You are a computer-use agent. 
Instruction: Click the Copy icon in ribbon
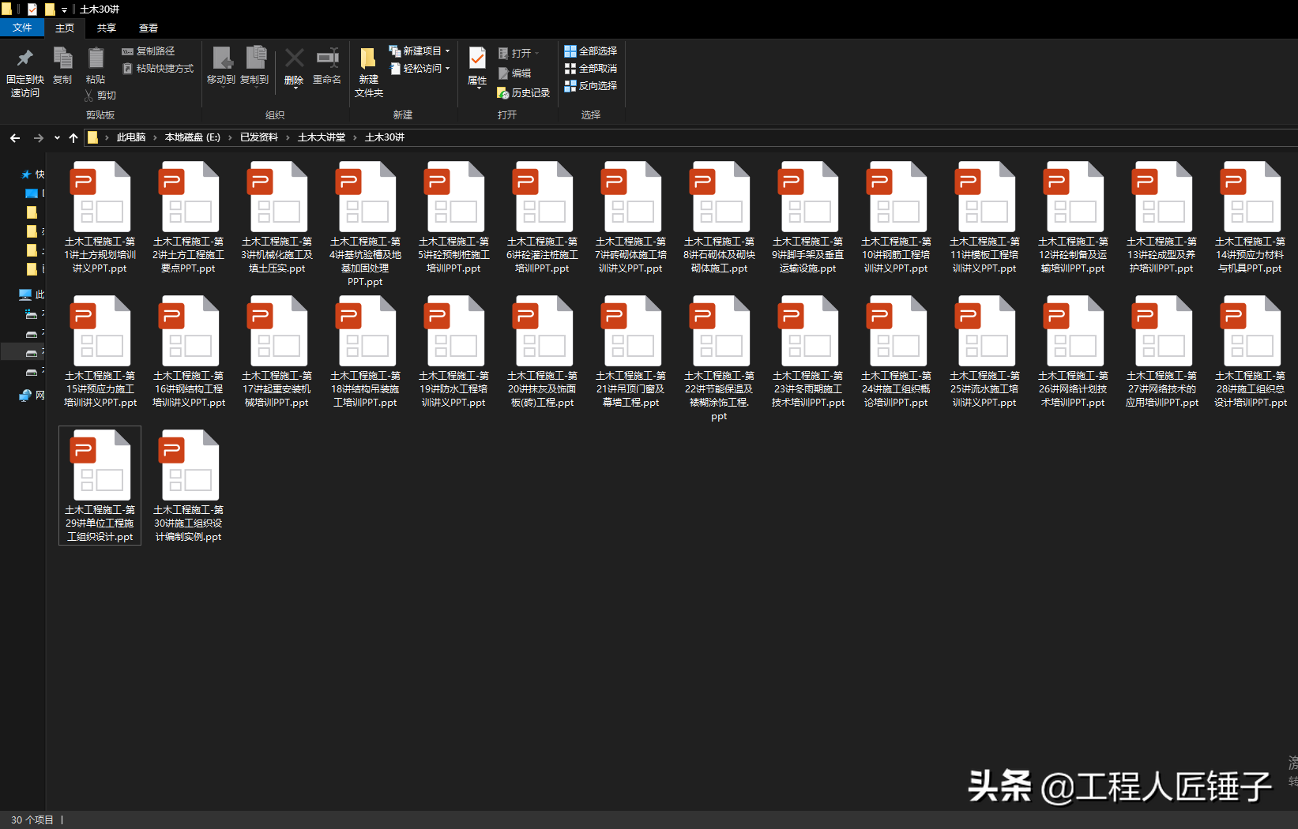point(62,58)
